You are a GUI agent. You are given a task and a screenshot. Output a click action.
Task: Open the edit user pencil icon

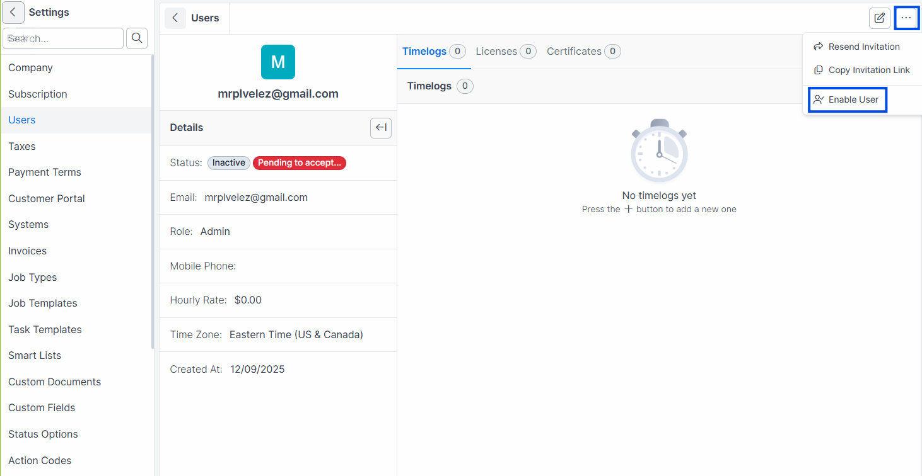pos(880,18)
